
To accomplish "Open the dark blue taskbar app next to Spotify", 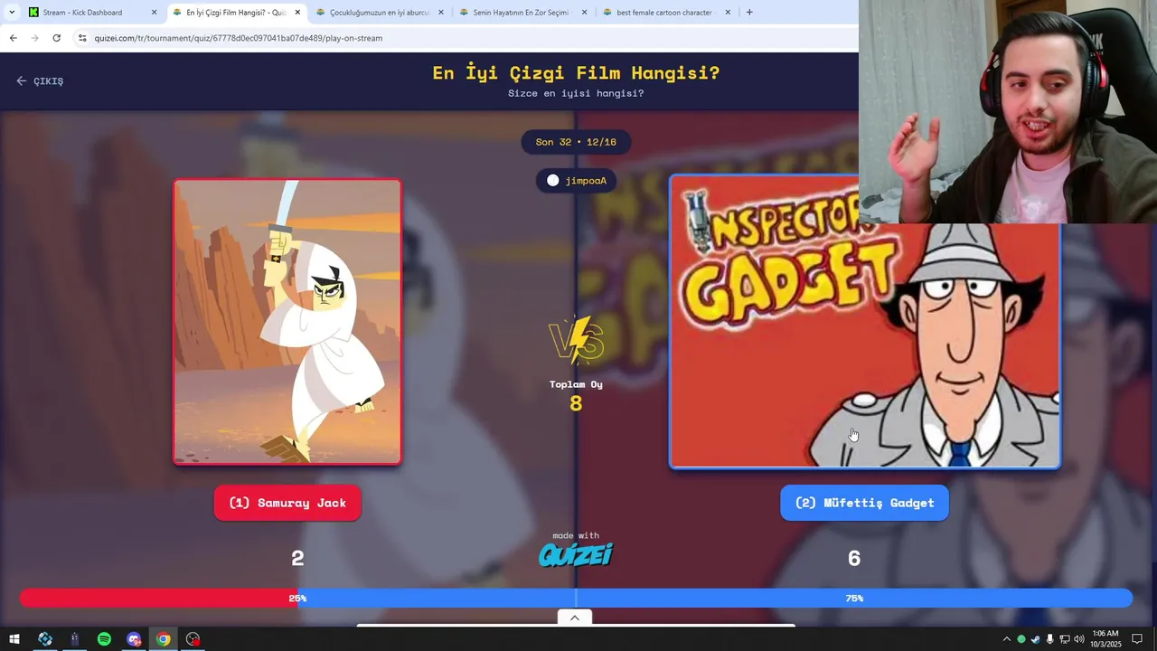I will tap(75, 639).
